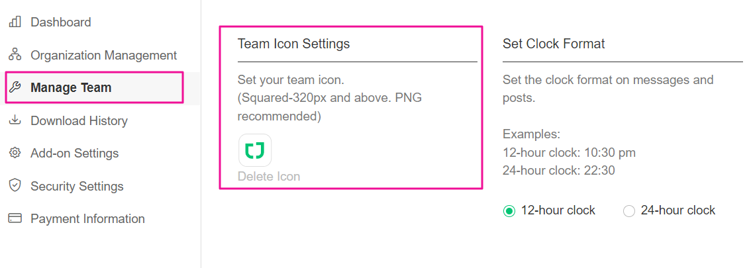Select the 24-hour clock radio button

629,211
